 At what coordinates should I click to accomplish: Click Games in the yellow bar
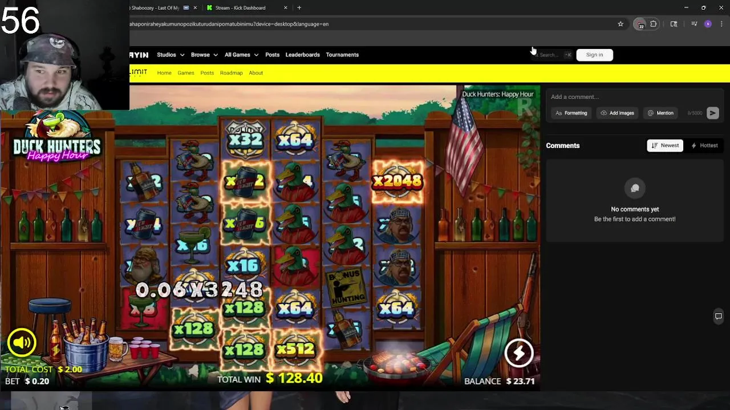click(186, 73)
